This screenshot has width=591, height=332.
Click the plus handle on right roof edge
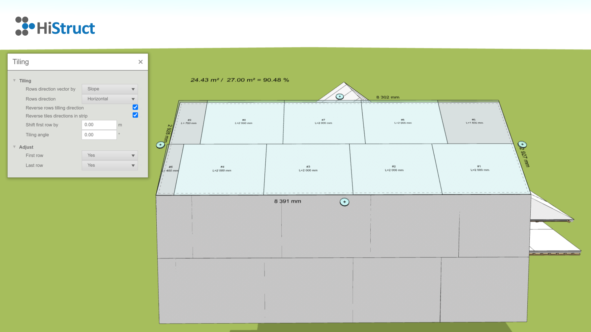(522, 144)
